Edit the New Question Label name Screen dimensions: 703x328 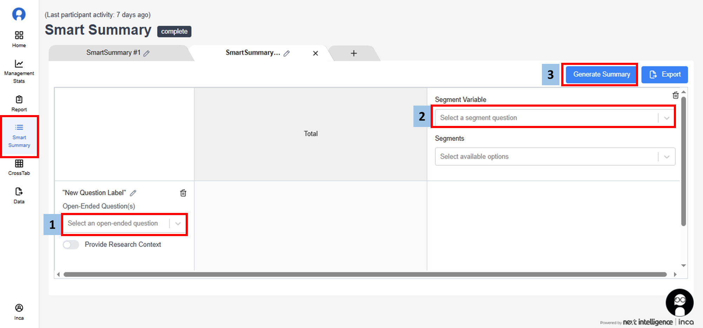point(133,193)
